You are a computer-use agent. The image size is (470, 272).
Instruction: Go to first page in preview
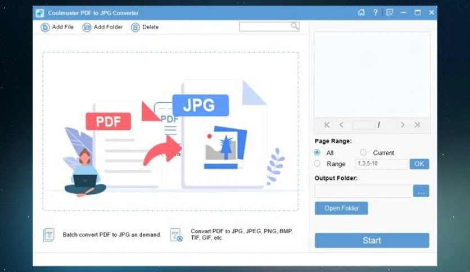click(327, 125)
